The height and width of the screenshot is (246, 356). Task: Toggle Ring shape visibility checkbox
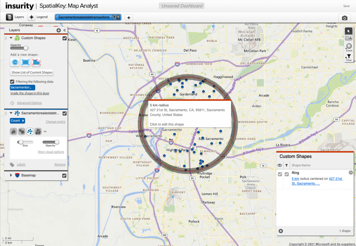(280, 174)
